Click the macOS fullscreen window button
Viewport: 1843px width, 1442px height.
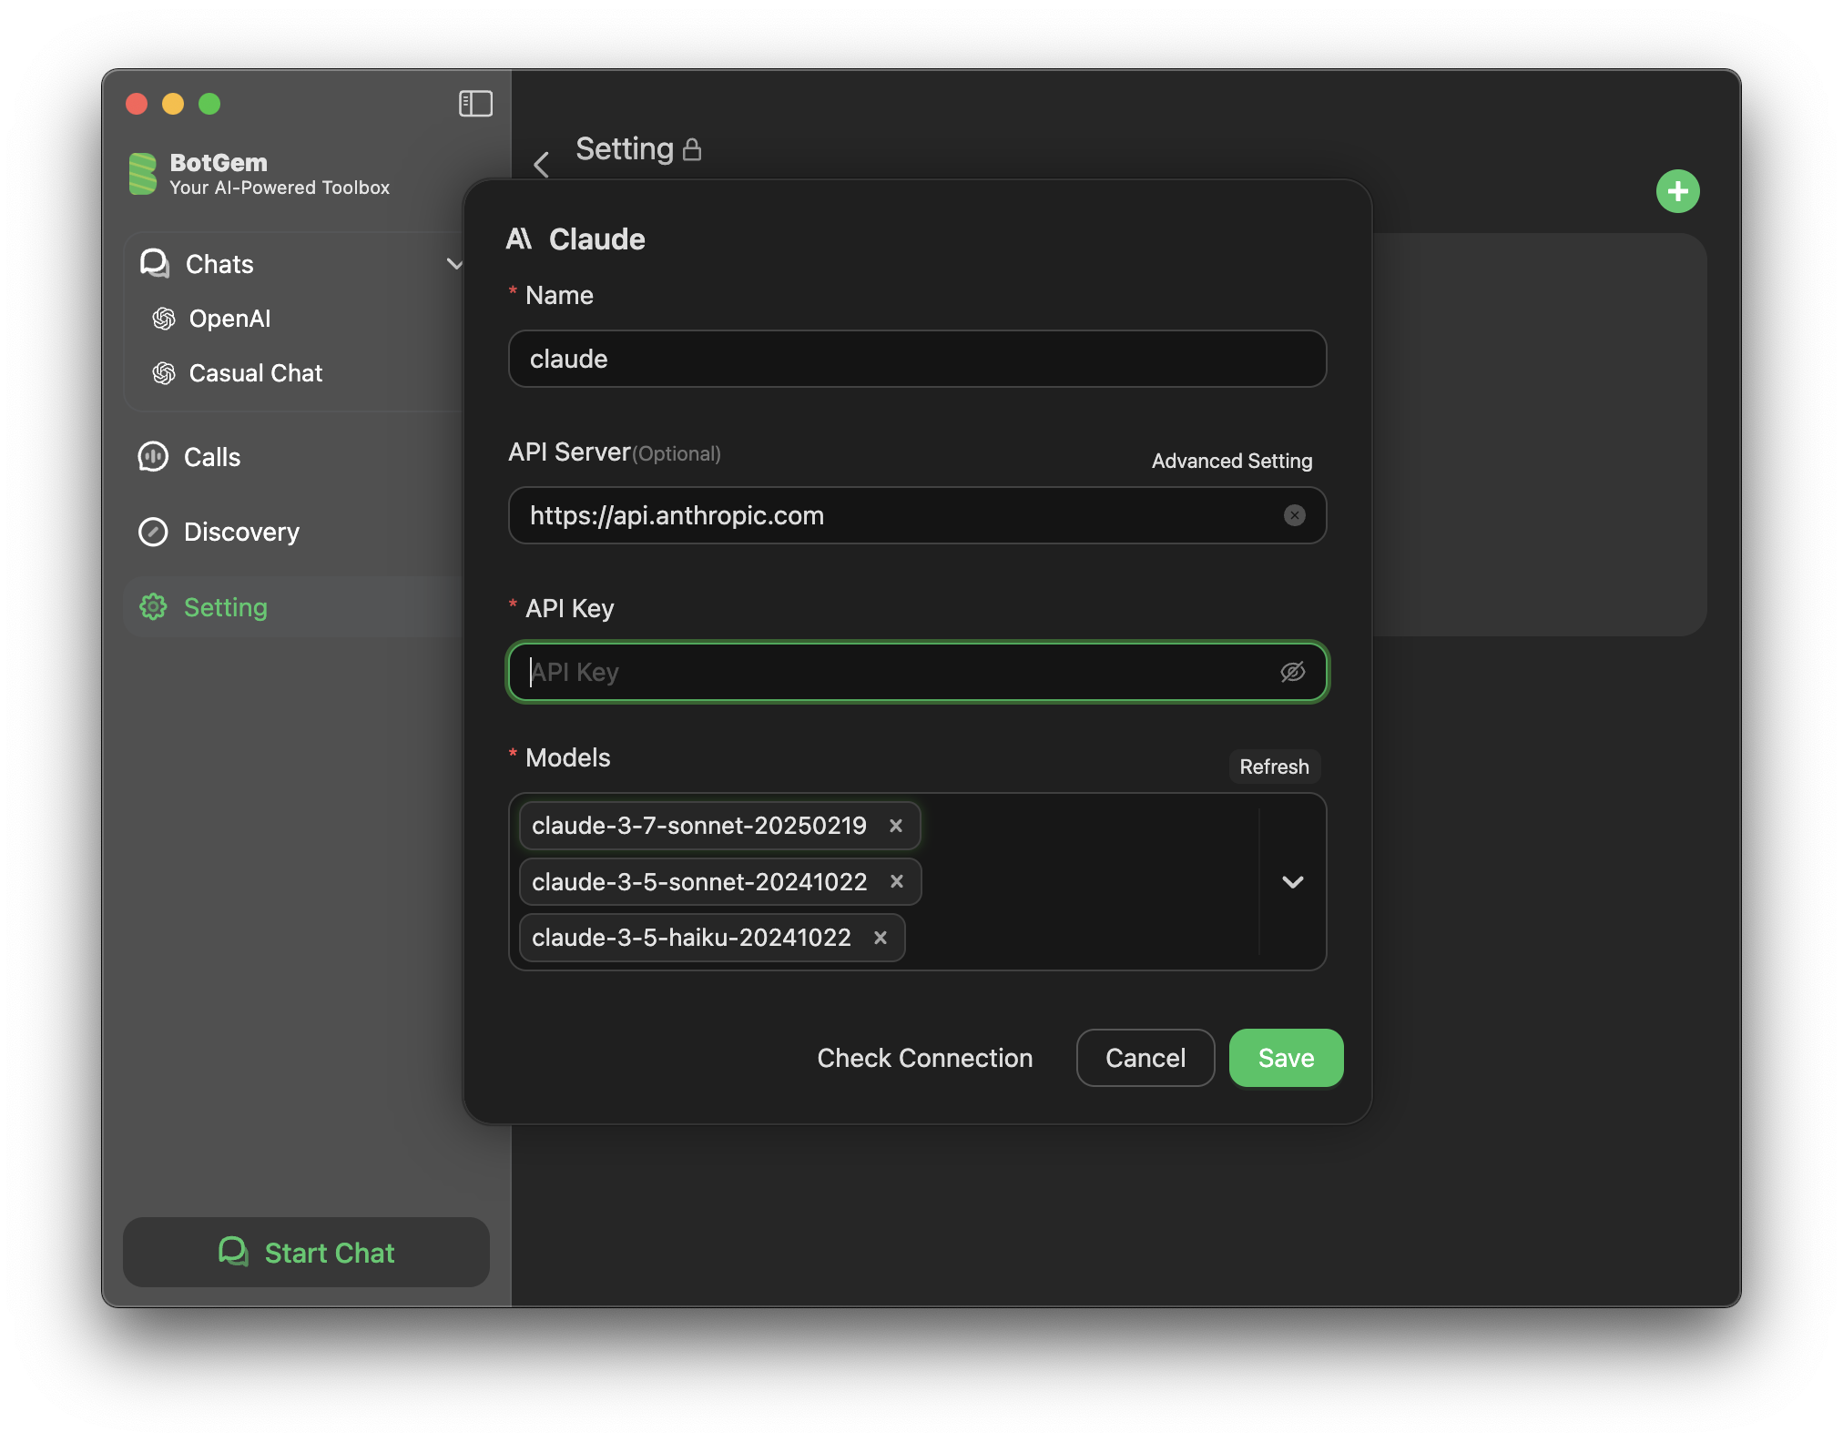(x=209, y=104)
